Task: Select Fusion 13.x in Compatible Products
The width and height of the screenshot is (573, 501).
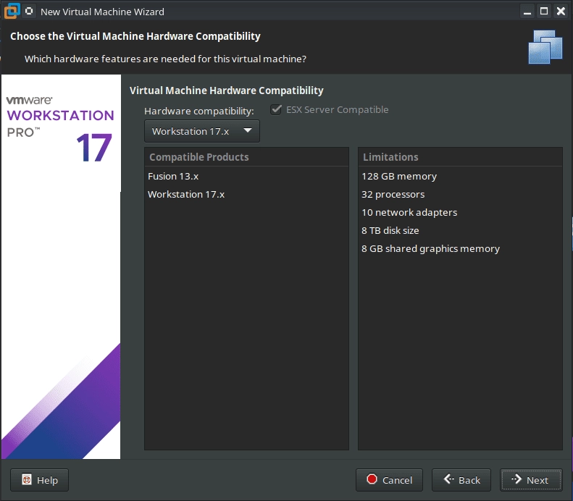Action: click(x=246, y=177)
